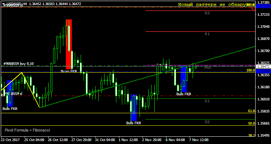Click the 1.36180 price scale value
The height and width of the screenshot is (144, 271).
point(263,87)
